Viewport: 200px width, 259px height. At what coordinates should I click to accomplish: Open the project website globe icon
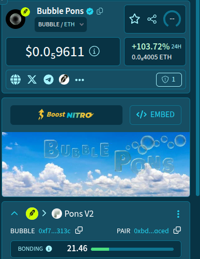point(16,79)
